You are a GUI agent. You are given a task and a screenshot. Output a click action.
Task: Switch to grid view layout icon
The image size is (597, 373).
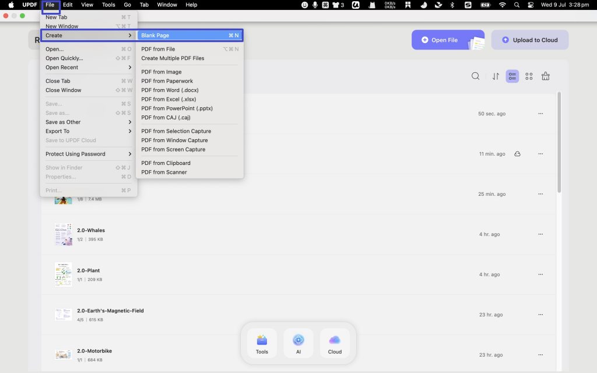529,76
